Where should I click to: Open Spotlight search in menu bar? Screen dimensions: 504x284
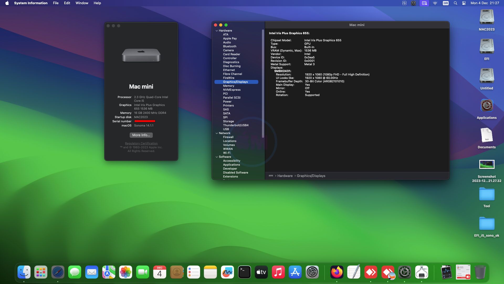pyautogui.click(x=455, y=3)
